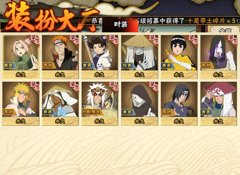This screenshot has height=175, width=240.
Task: Select the masked hooded 典藏 costume
Action: (139, 103)
